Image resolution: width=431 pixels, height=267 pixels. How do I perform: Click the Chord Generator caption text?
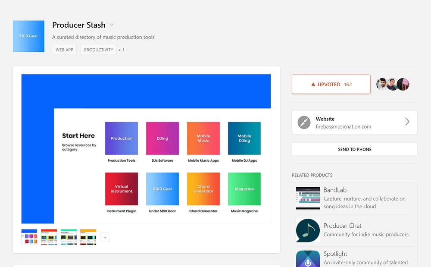coord(203,211)
